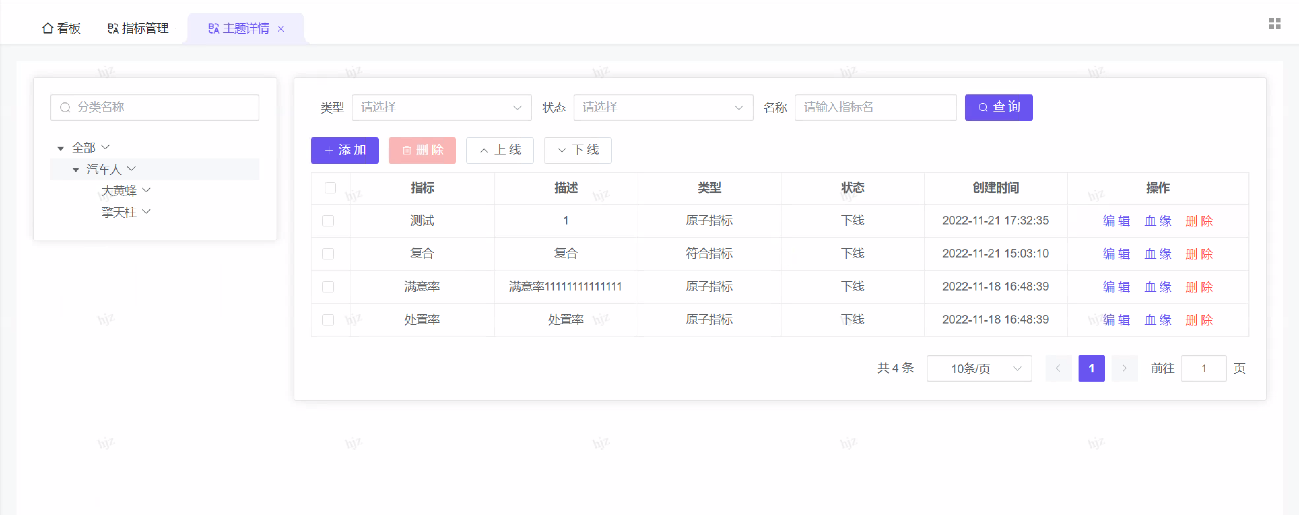Click the 下线 button

click(x=578, y=150)
